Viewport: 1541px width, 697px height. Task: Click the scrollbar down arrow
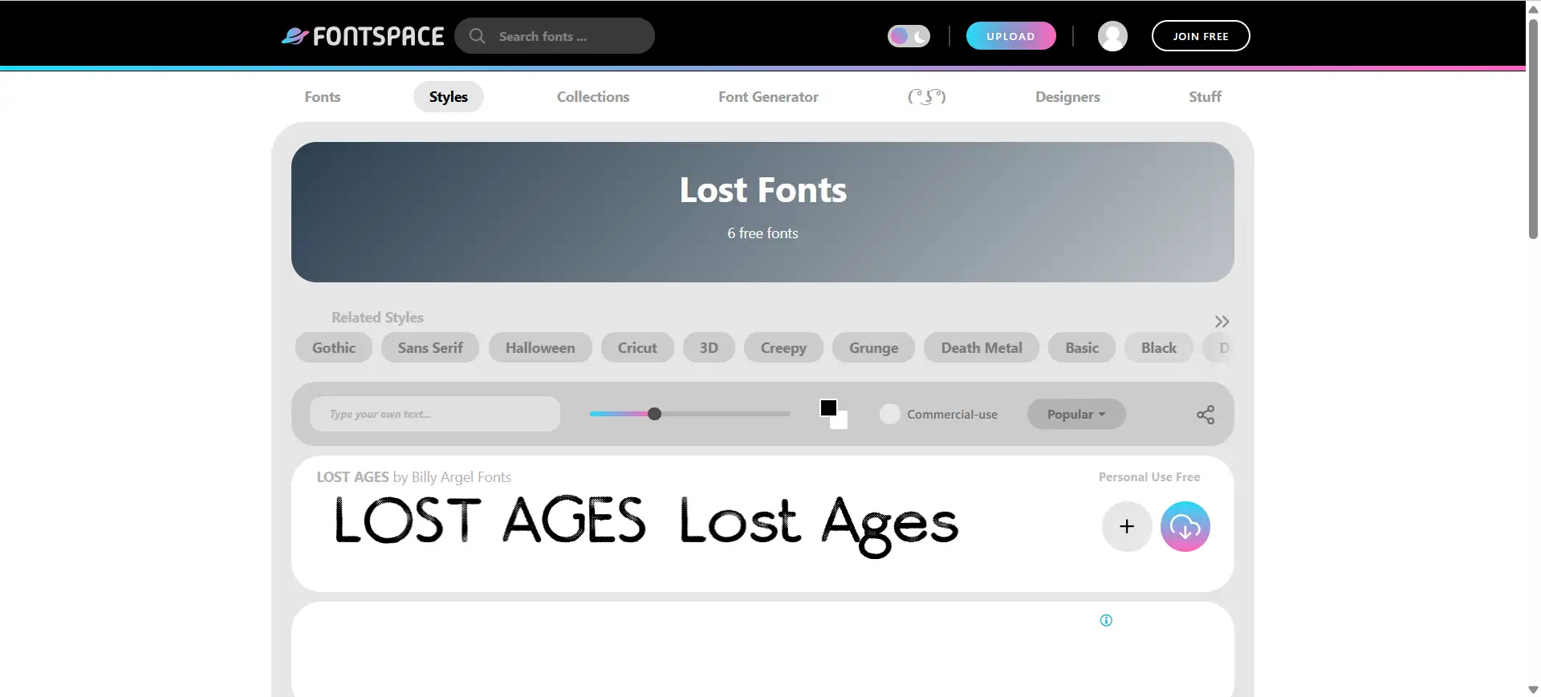point(1533,689)
